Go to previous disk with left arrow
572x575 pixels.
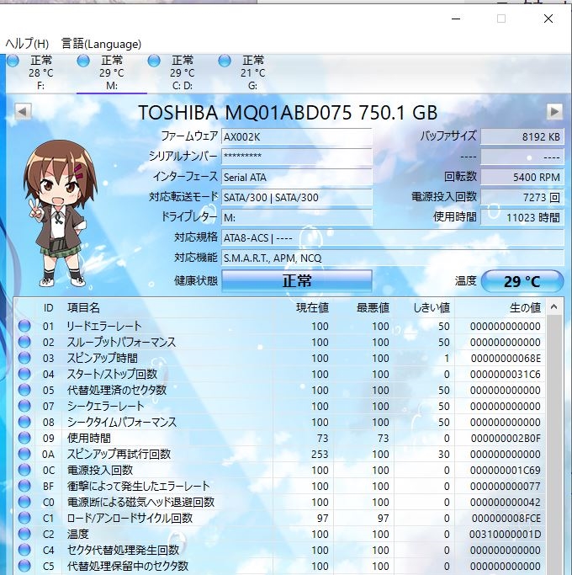pos(23,111)
